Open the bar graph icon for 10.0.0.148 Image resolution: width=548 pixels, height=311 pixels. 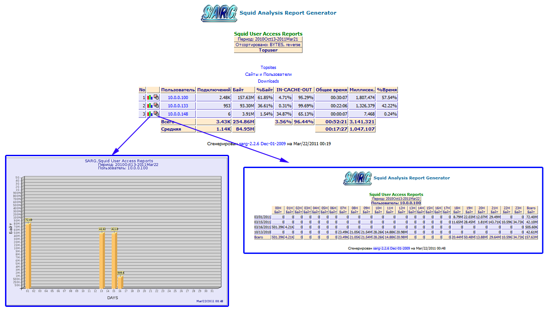(150, 114)
